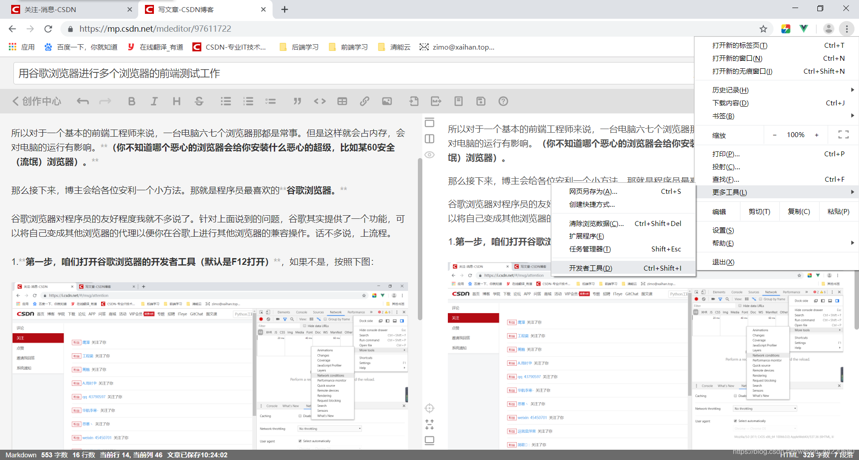Click the bold formatting icon
This screenshot has height=460, width=859.
coord(132,101)
